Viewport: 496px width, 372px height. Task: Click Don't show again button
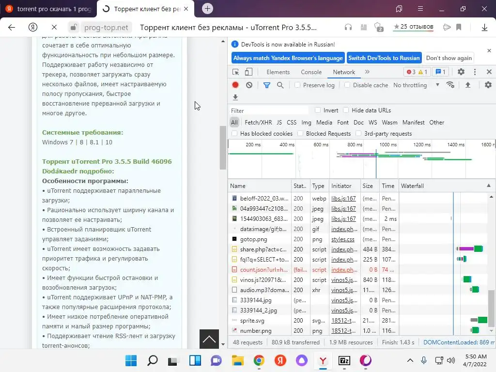click(x=449, y=58)
